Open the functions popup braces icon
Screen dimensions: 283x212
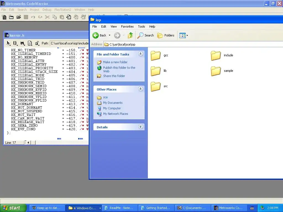point(15,43)
